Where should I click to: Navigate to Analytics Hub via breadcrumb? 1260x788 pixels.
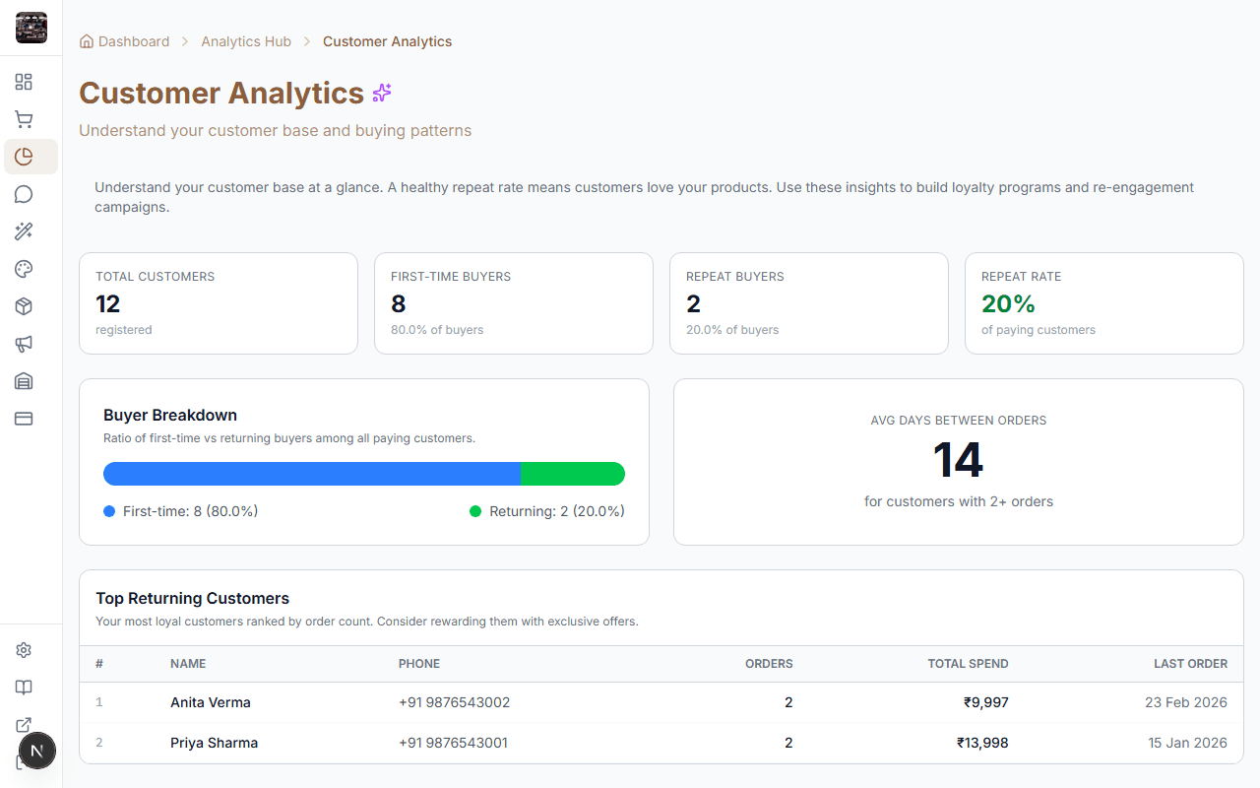pyautogui.click(x=246, y=40)
